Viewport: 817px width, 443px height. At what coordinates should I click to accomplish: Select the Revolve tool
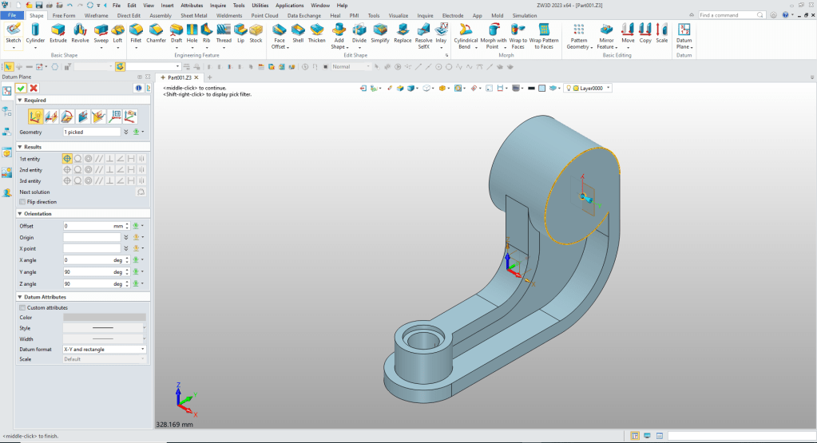(x=80, y=30)
